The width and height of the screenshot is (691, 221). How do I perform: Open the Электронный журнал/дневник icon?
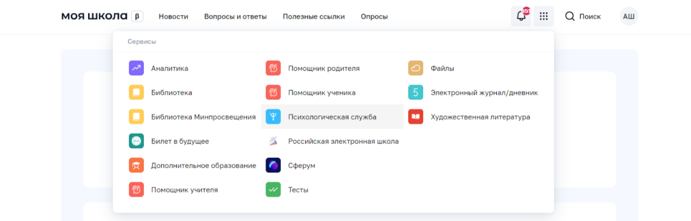416,92
